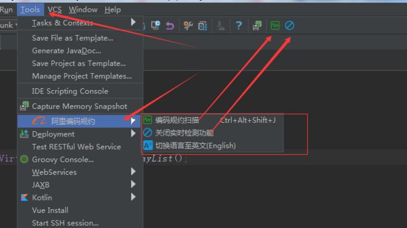Click the Ctrl+Alt+Shift+J shortcut text
Screen dimensions: 407x228
[247, 120]
